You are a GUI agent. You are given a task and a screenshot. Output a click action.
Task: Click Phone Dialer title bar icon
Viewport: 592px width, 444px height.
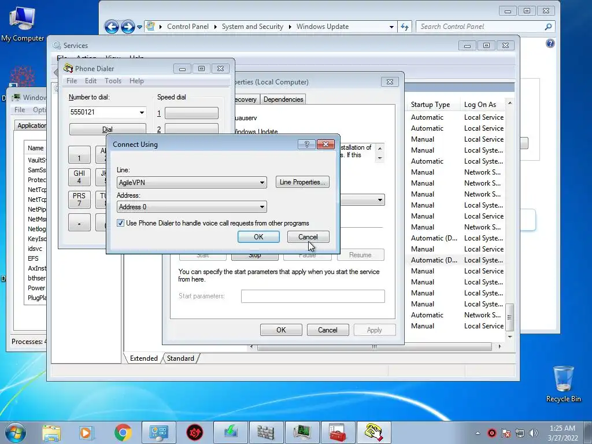click(68, 68)
